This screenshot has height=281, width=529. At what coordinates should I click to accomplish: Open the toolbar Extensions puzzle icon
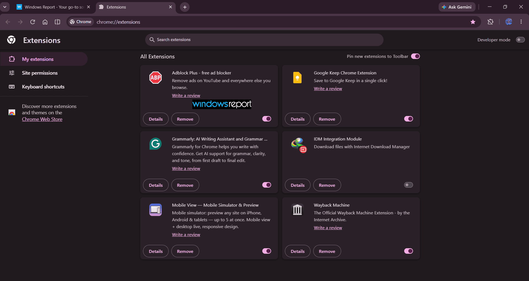(490, 22)
